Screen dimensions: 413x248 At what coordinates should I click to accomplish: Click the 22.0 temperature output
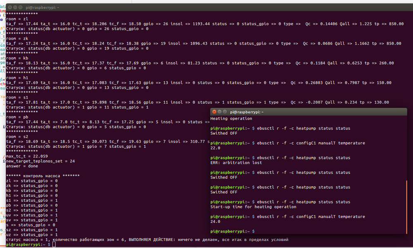215,148
